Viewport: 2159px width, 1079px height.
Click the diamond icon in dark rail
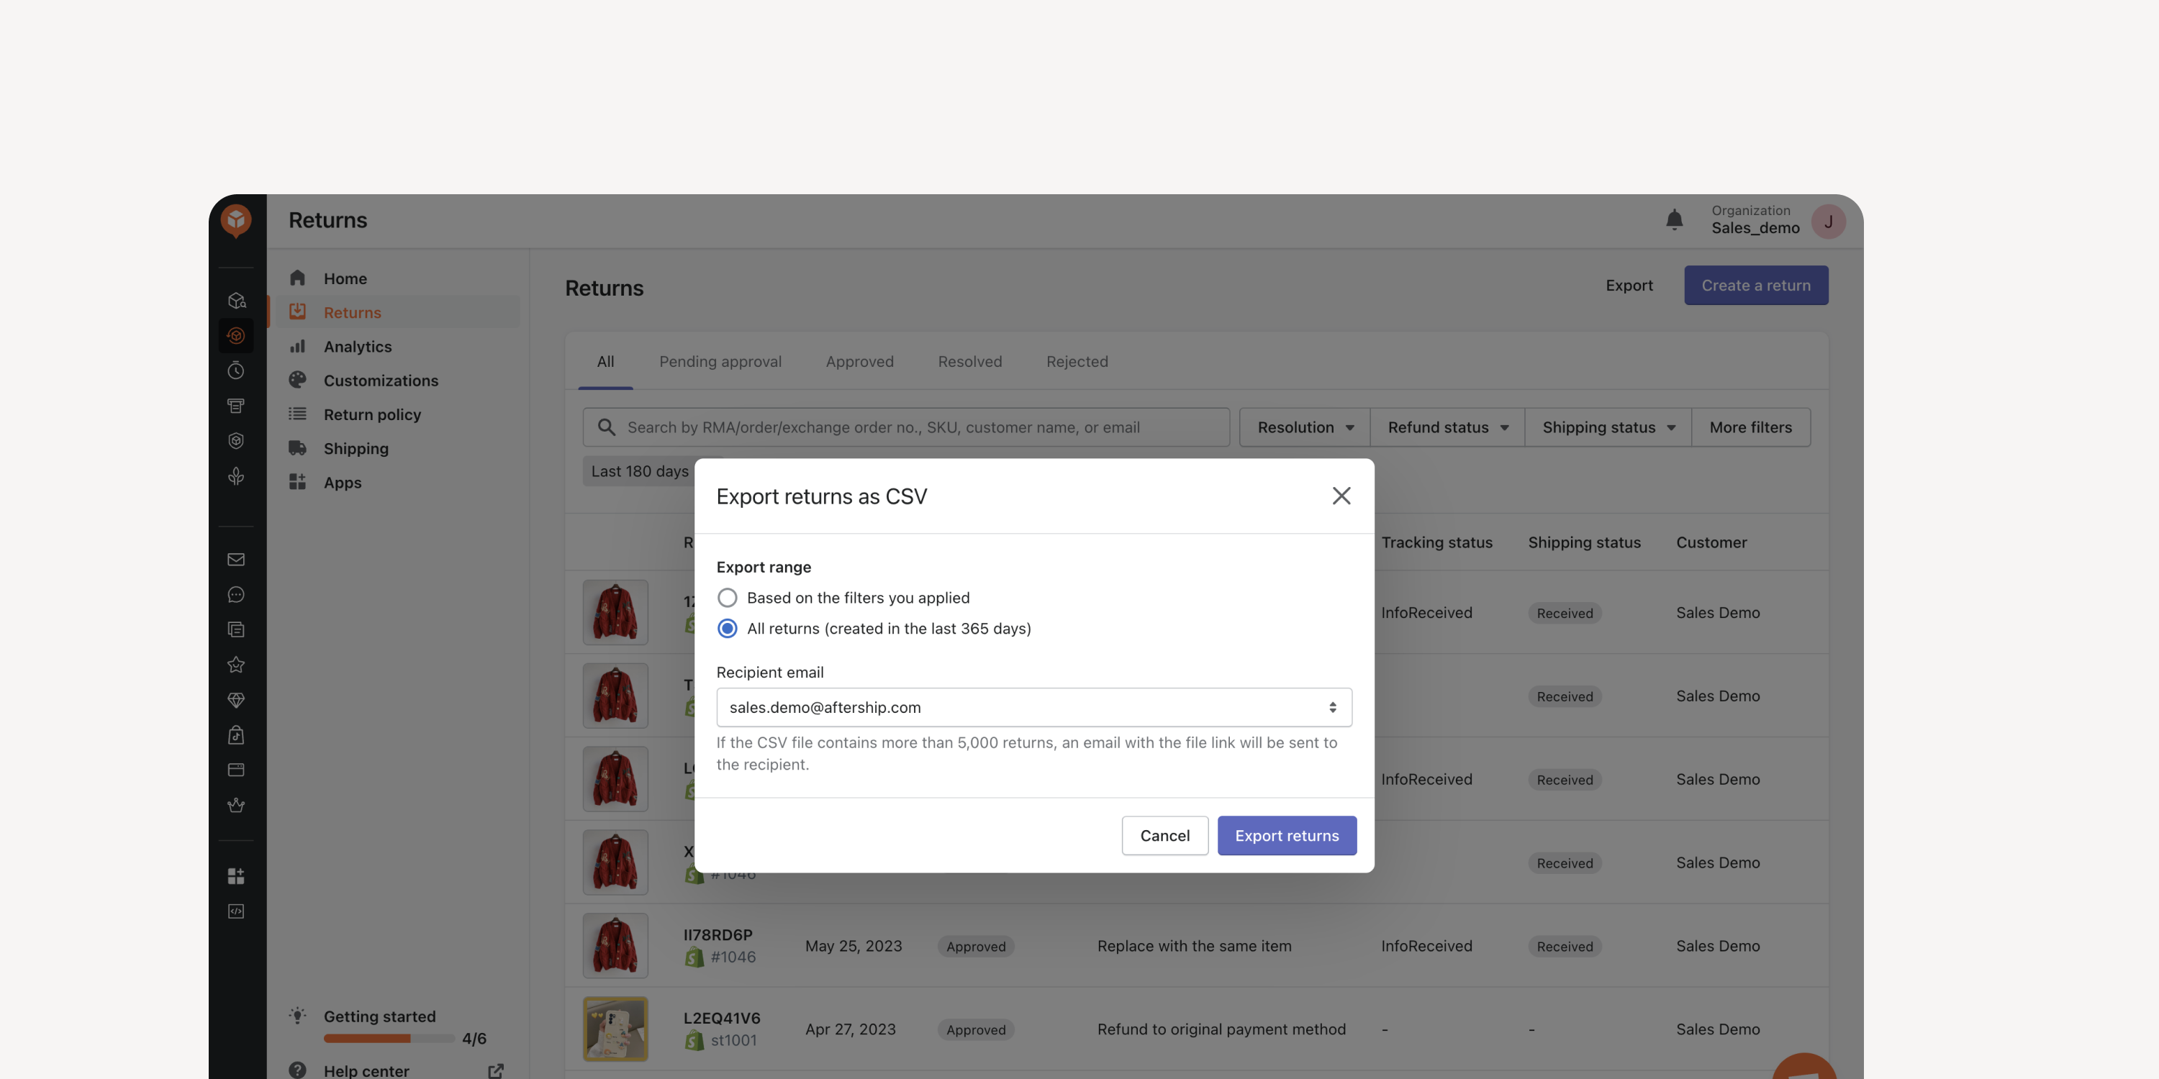[236, 699]
